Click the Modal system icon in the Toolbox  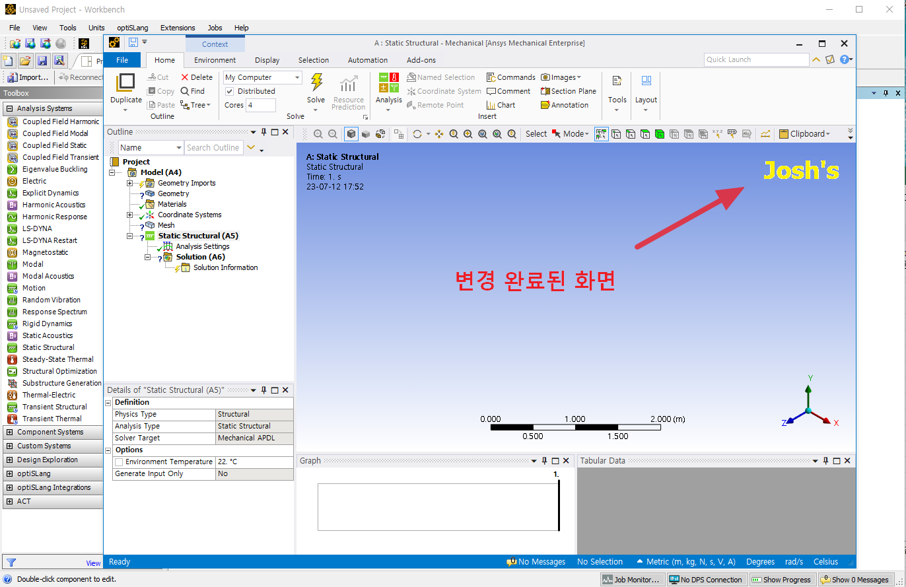coord(12,264)
